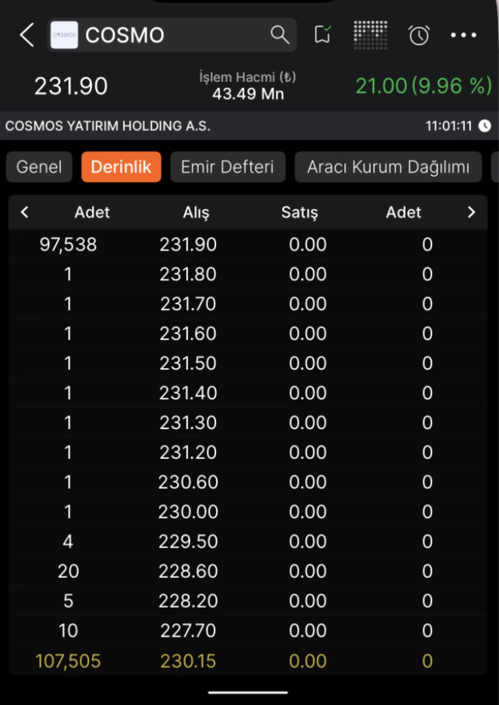
Task: Open the Emir Defteri tab
Action: pos(227,167)
